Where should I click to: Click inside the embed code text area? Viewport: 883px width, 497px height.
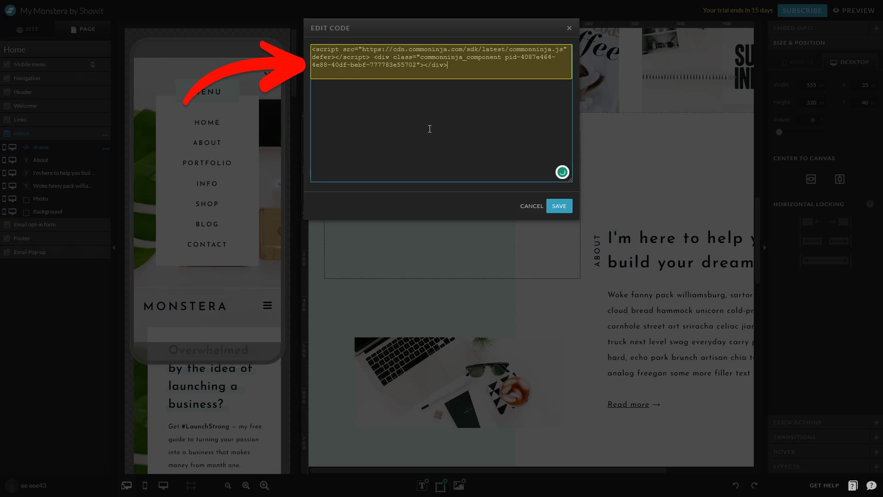(x=441, y=113)
